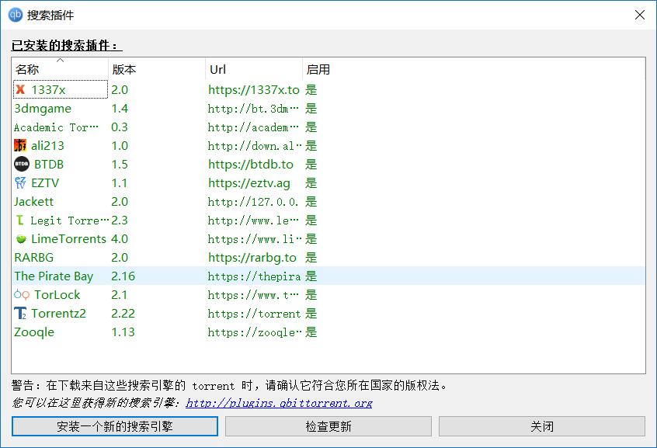Click the LimeTorrents name text
The height and width of the screenshot is (448, 657).
click(68, 239)
